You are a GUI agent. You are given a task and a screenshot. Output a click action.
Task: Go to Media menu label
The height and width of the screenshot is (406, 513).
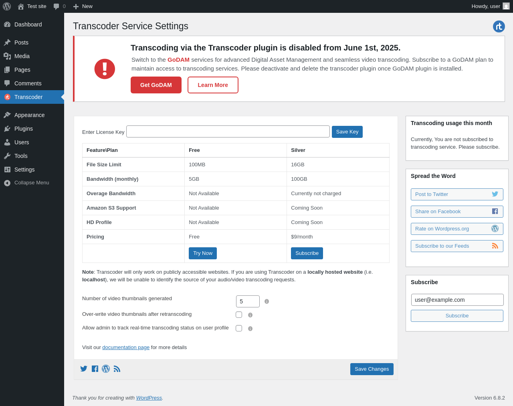coord(22,56)
